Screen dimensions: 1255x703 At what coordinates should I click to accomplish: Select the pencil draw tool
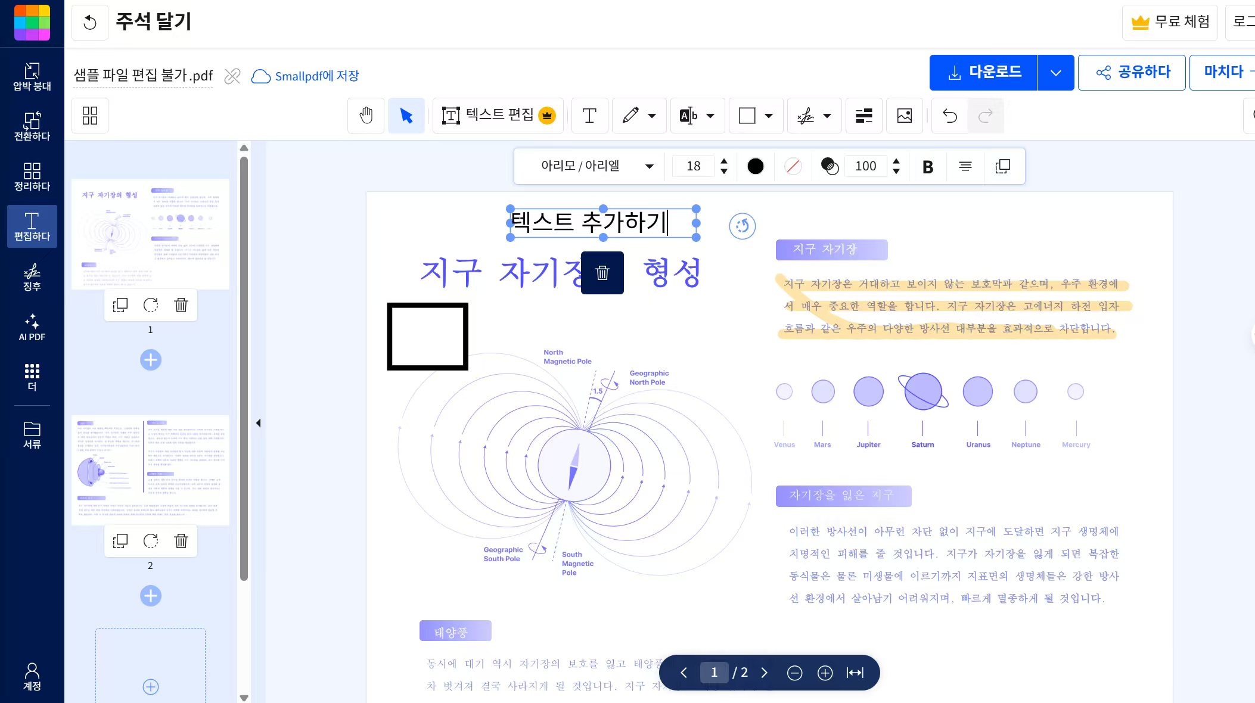click(630, 116)
